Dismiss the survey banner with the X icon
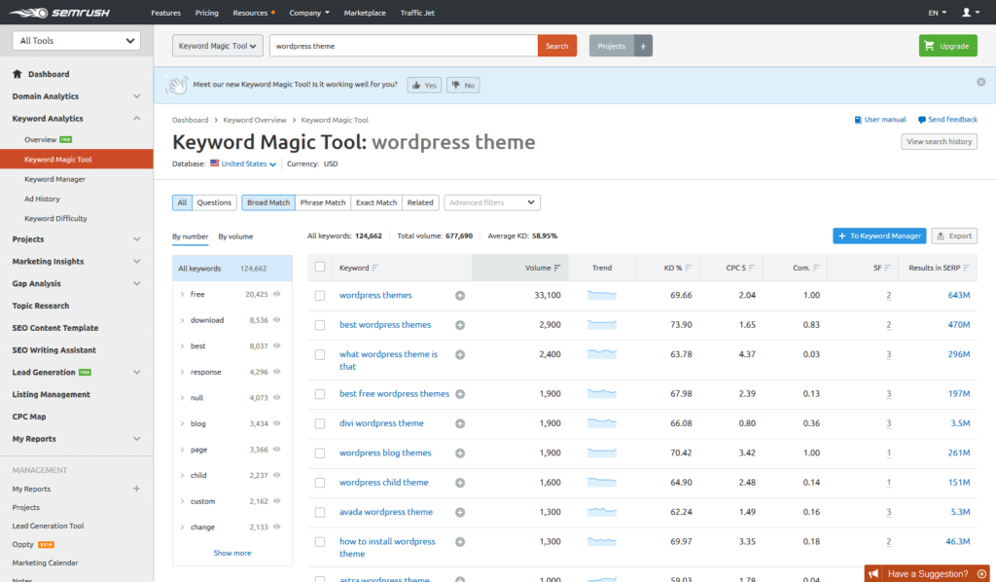 pyautogui.click(x=981, y=82)
